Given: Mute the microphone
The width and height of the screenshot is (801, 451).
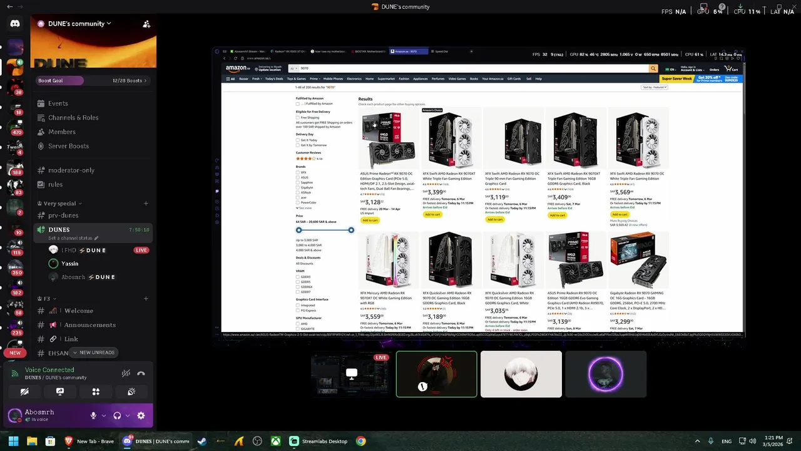Looking at the screenshot, I should pos(93,415).
